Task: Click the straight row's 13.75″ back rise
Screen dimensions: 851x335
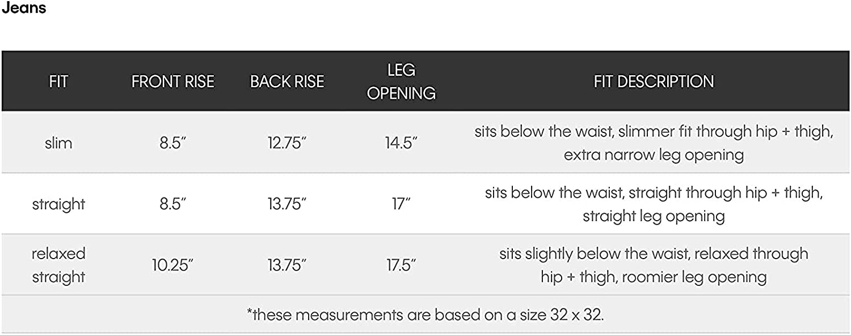Action: (287, 204)
